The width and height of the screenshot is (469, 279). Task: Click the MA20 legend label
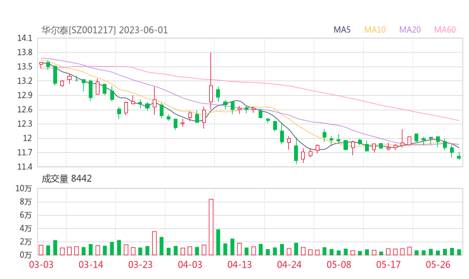tap(410, 30)
